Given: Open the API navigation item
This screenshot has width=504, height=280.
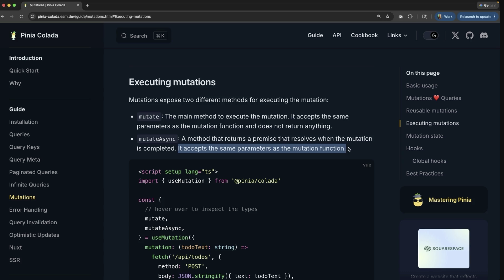Looking at the screenshot, I should coord(337,35).
